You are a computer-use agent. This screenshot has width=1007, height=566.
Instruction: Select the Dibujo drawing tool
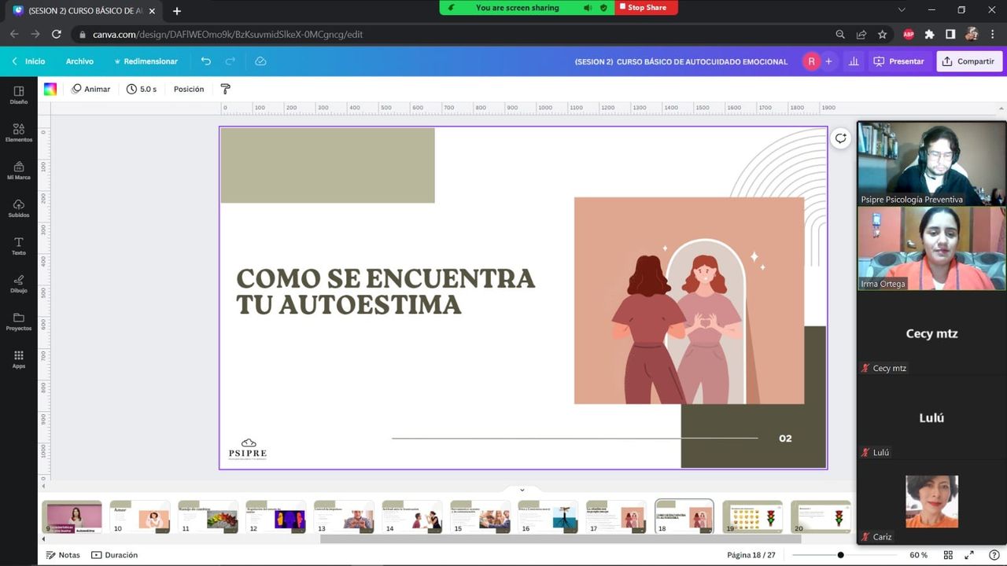tap(19, 284)
